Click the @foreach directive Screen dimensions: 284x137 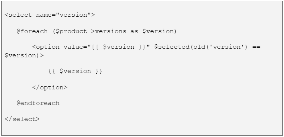point(32,31)
